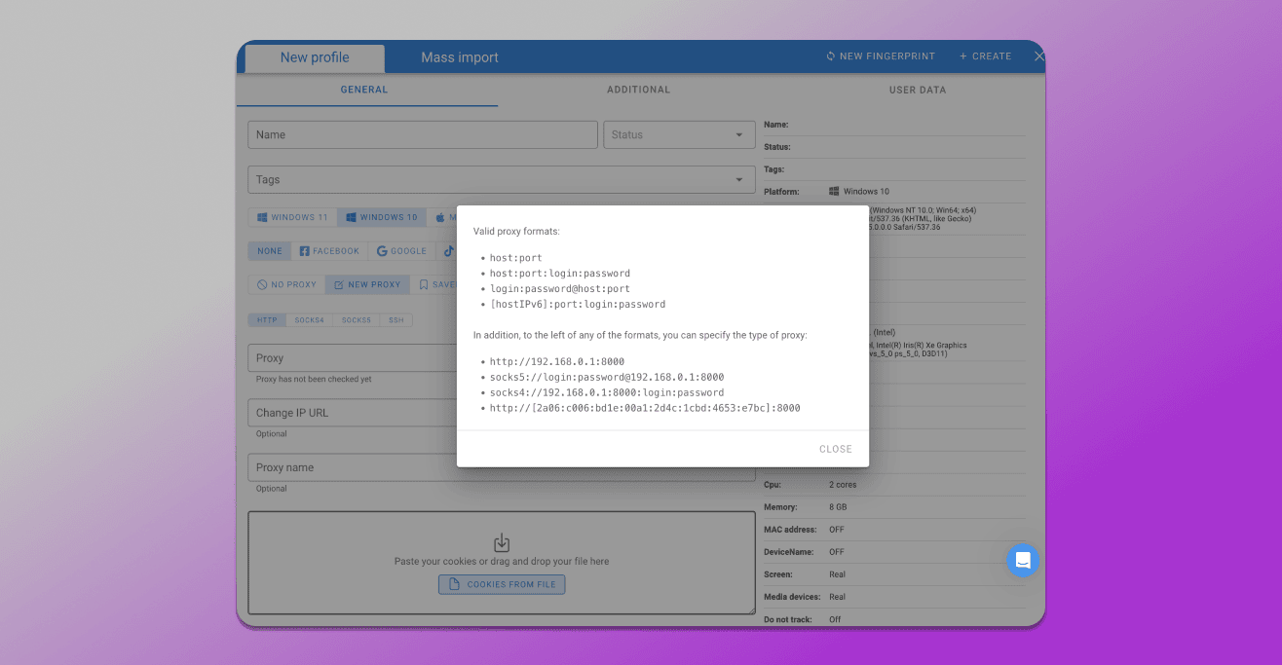The height and width of the screenshot is (665, 1282).
Task: Click the 'socks4://192.168.0.1:8000:login:password' example
Action: point(607,392)
